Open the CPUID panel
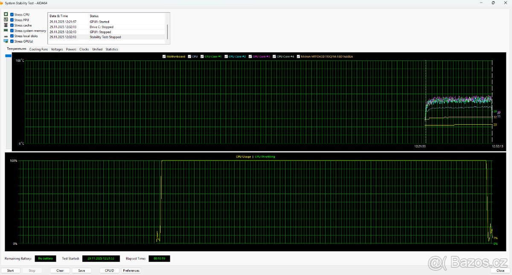This screenshot has height=275, width=512. tap(109, 270)
